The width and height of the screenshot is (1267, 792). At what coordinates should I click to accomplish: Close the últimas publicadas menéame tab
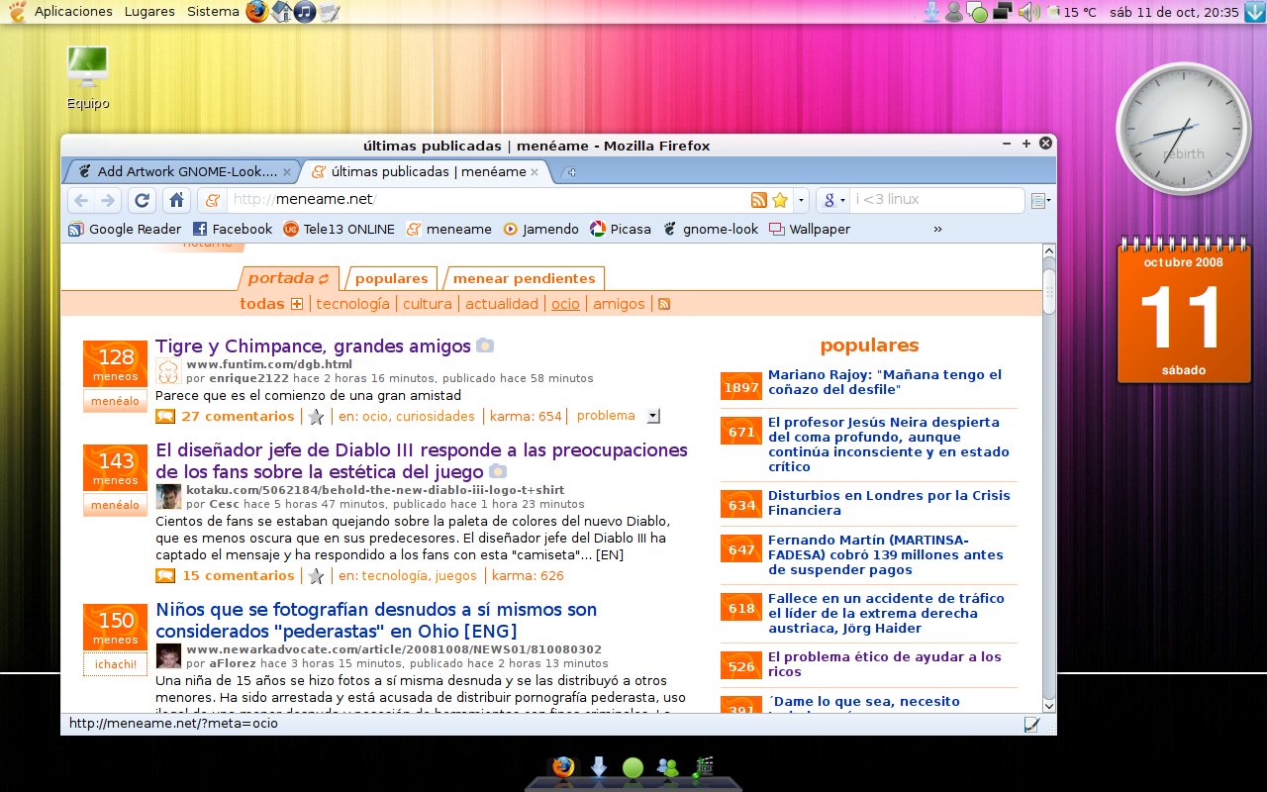coord(536,171)
